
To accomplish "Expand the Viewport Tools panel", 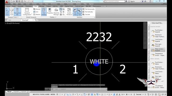I will (13, 17).
